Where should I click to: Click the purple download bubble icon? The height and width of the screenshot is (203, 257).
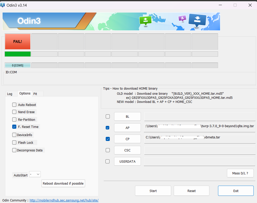point(182,18)
